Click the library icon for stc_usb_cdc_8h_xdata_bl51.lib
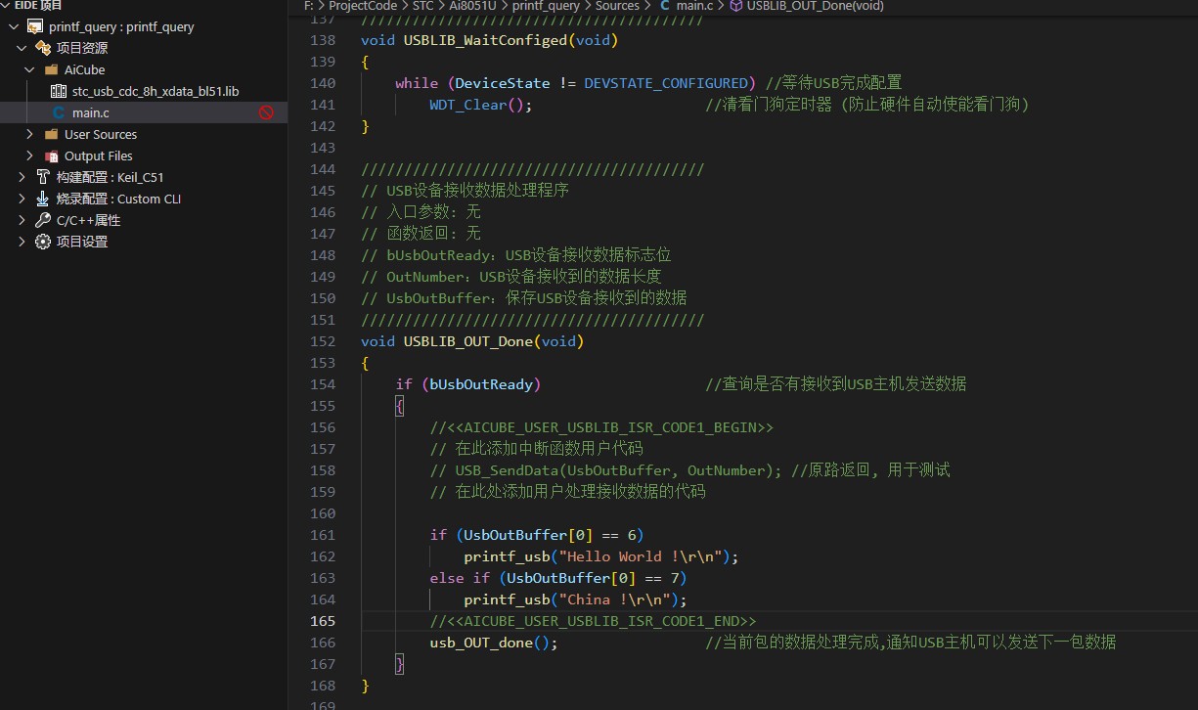The image size is (1198, 710). (60, 91)
